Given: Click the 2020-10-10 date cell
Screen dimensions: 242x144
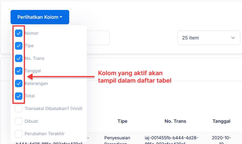Looking at the screenshot, I should (221, 139).
